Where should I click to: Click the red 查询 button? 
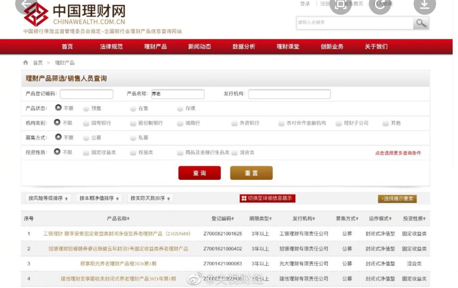click(x=200, y=173)
